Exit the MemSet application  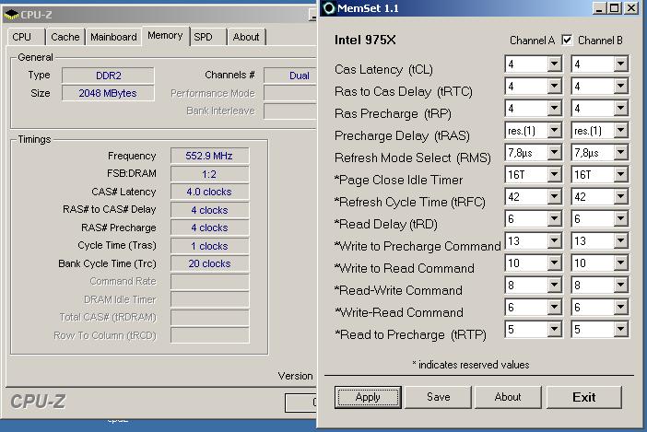coord(584,397)
